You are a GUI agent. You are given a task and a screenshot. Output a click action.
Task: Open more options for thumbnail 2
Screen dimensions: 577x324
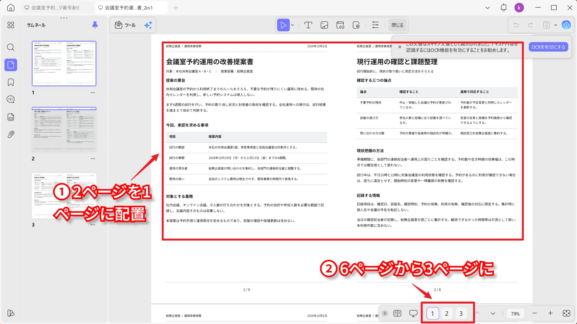pyautogui.click(x=93, y=159)
